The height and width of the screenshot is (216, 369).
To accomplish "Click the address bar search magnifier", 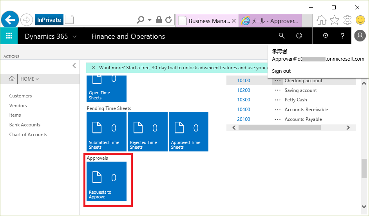I will point(140,20).
